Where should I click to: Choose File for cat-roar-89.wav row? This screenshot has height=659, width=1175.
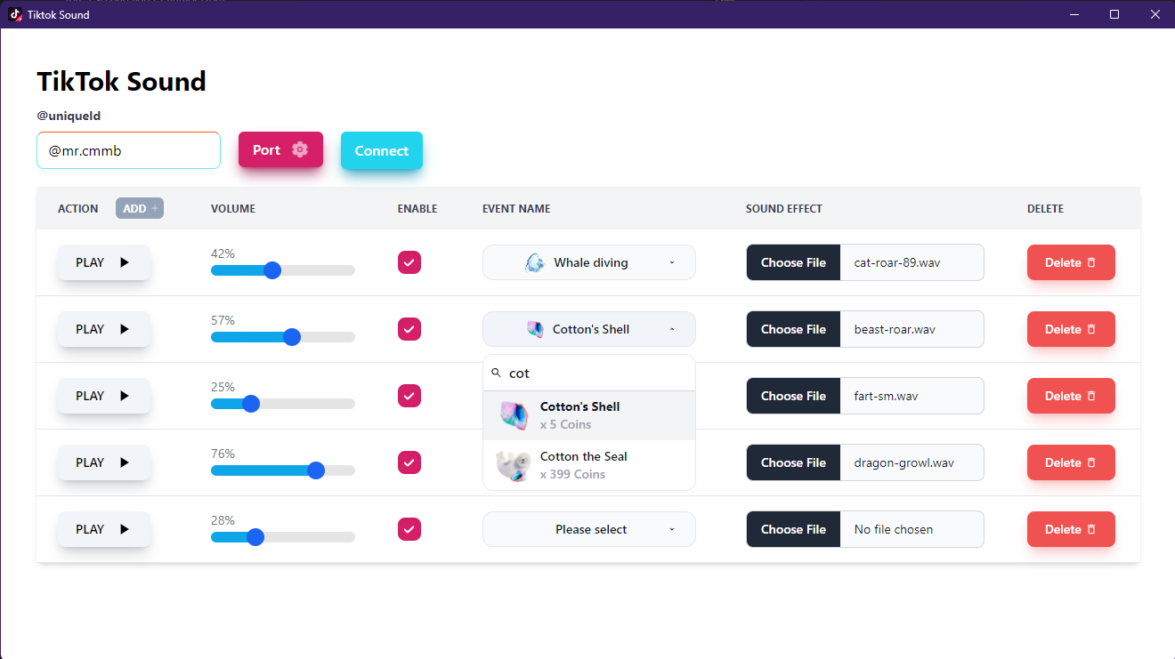tap(793, 262)
